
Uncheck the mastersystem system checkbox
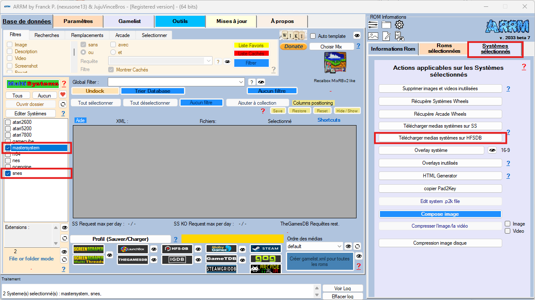[x=8, y=148]
